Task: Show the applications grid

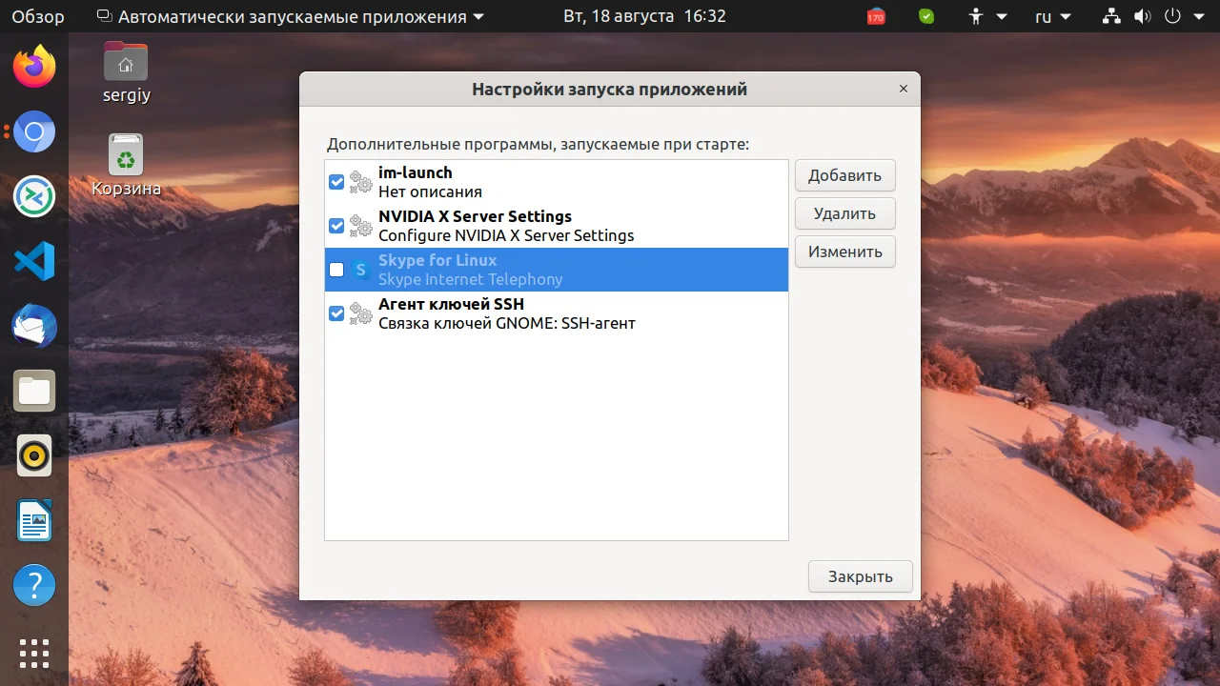Action: [x=34, y=654]
